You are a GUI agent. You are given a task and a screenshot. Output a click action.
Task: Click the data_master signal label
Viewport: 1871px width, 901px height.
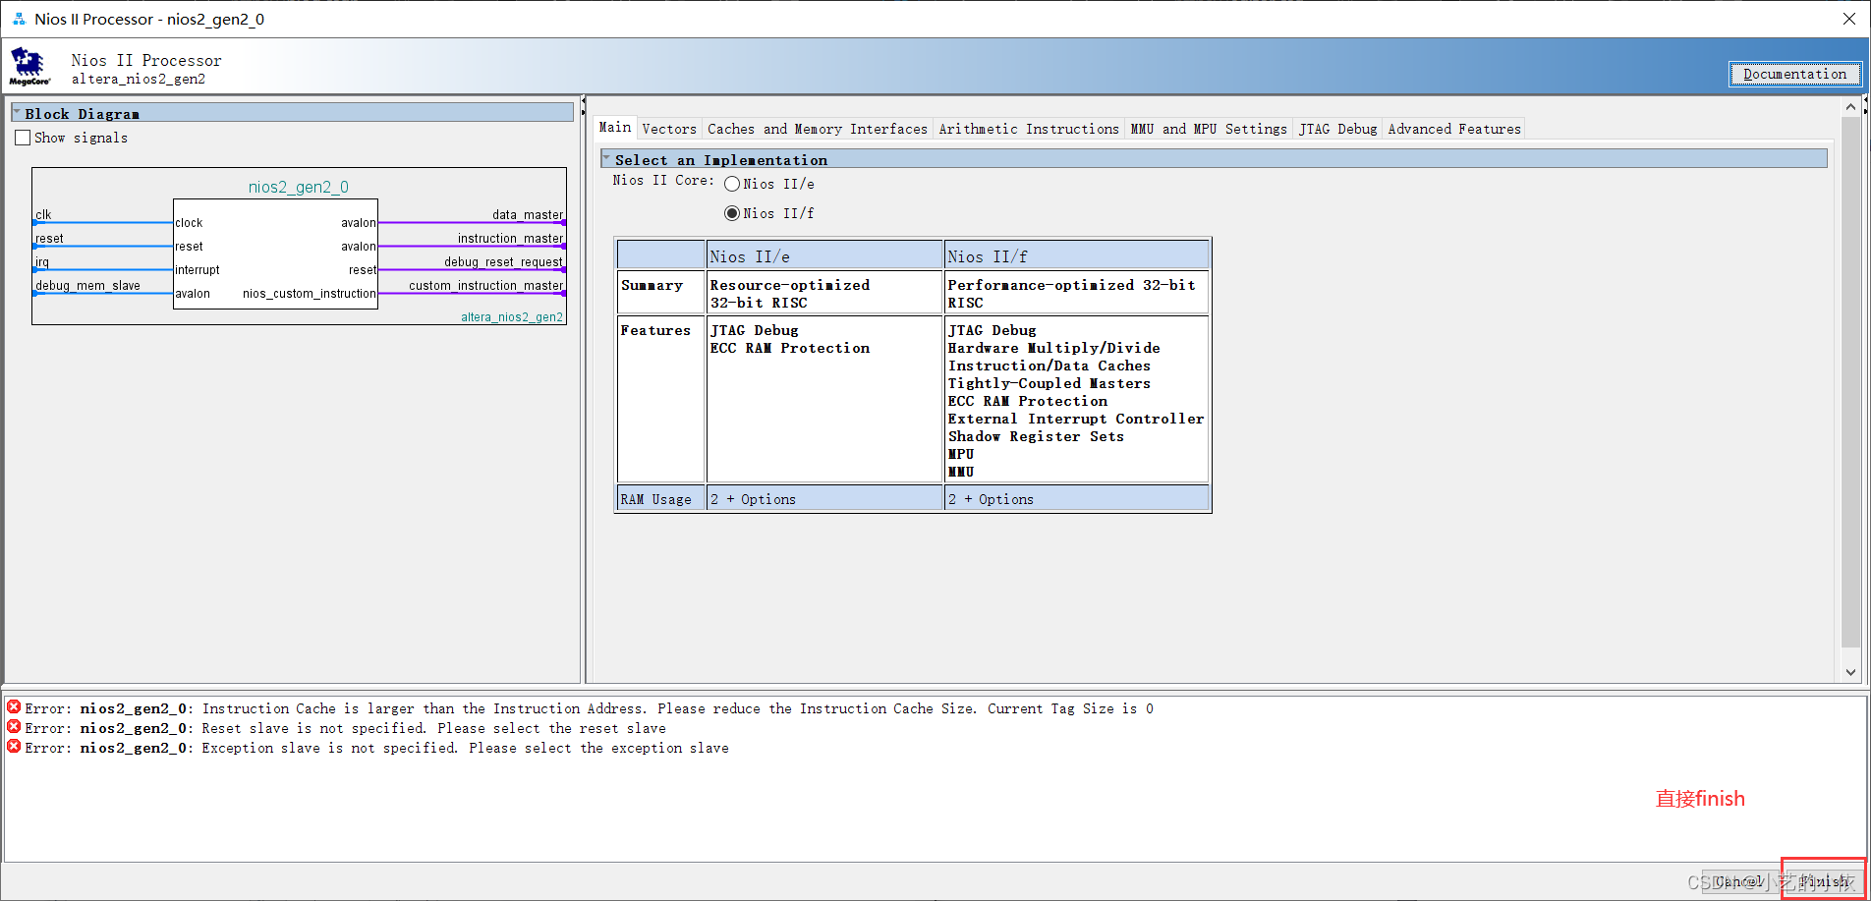click(528, 214)
